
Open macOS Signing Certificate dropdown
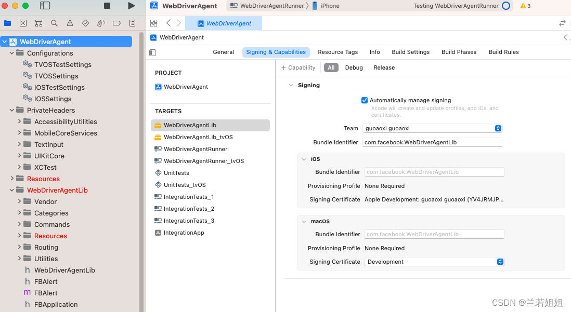434,262
